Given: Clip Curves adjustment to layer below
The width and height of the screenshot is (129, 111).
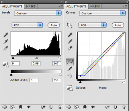Looking at the screenshot, I should pyautogui.click(x=85, y=107).
